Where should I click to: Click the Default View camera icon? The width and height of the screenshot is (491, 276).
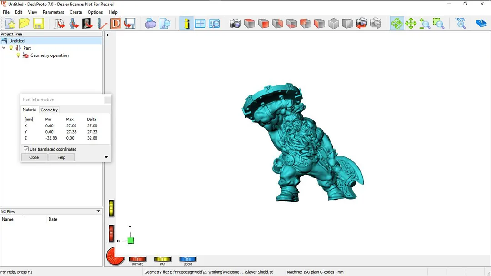235,24
